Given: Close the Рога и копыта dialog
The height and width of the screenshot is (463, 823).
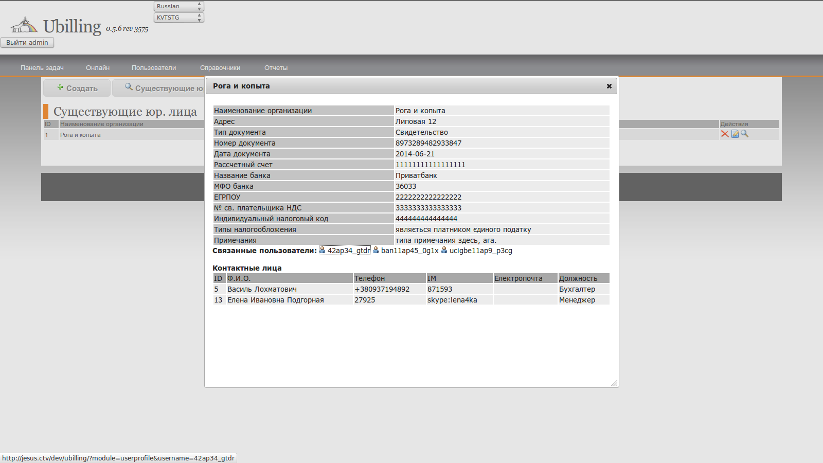Looking at the screenshot, I should 609,86.
